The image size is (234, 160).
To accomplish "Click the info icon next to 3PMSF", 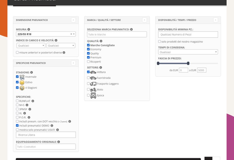I will [30, 109].
